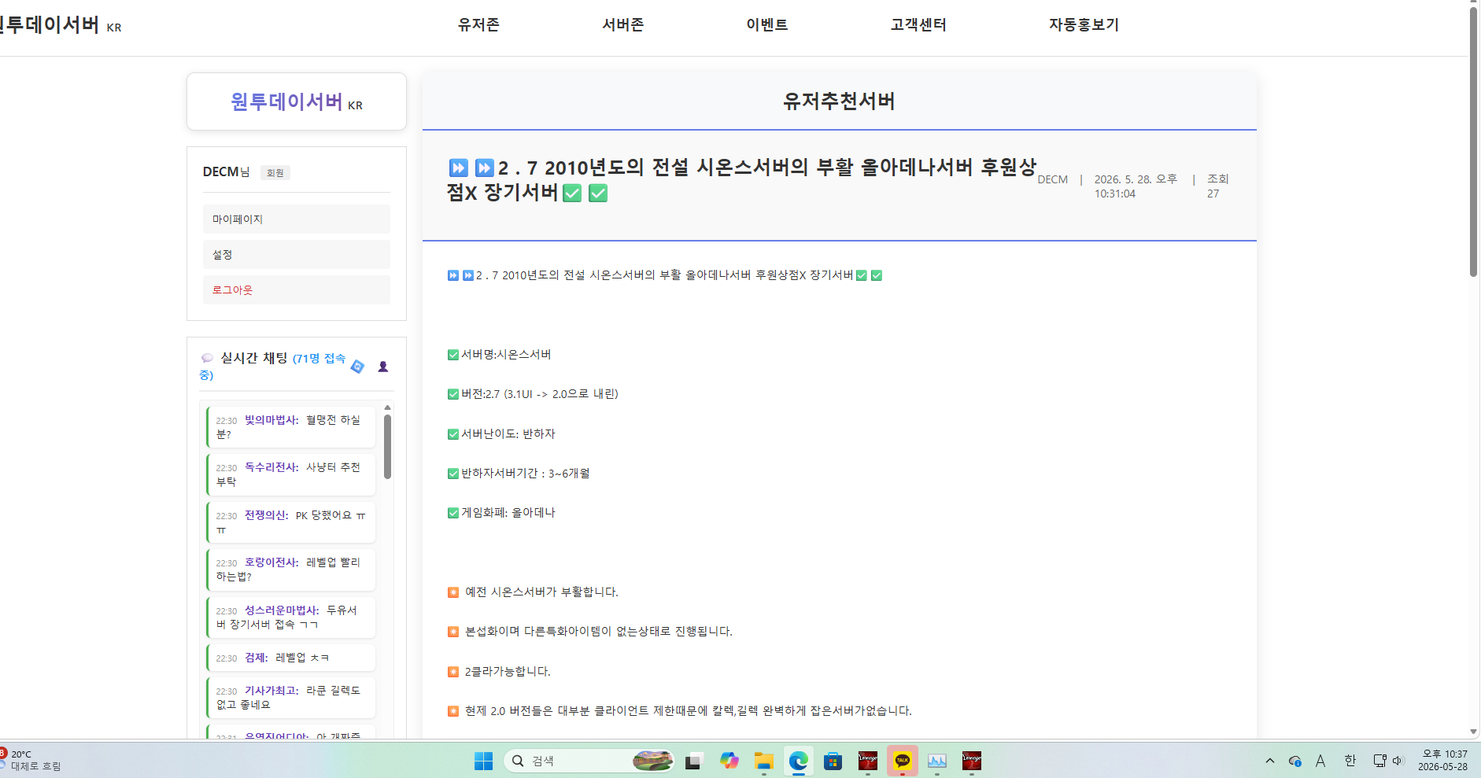The height and width of the screenshot is (778, 1481).
Task: Click the page scroll-down arrow
Action: 1474,732
